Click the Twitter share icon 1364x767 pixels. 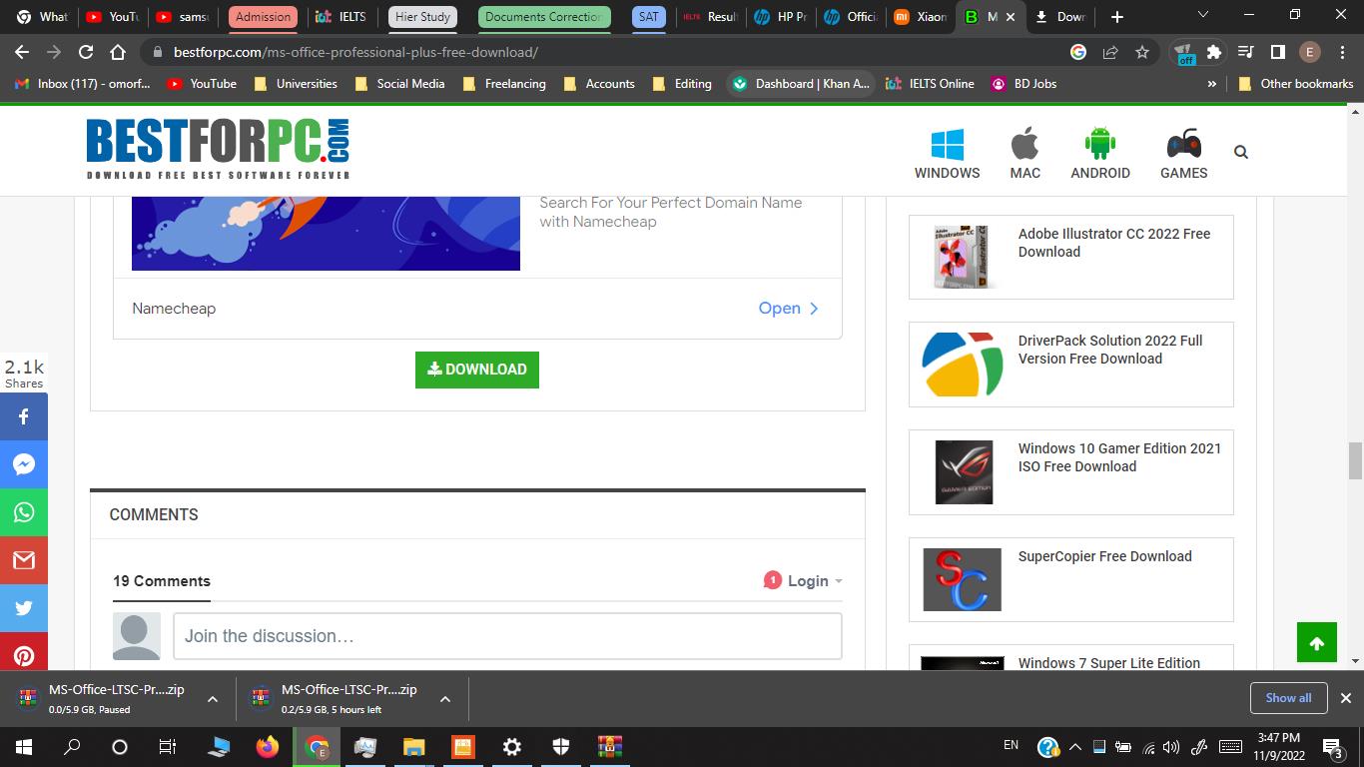click(x=24, y=608)
